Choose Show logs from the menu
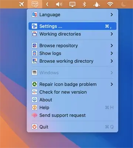Screen dimensions: 133x148 click(x=72, y=53)
